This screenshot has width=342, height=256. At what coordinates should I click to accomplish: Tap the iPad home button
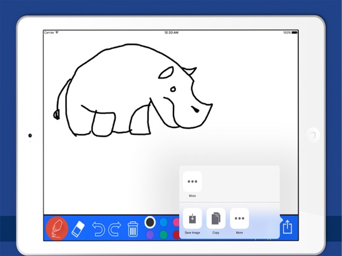click(313, 135)
